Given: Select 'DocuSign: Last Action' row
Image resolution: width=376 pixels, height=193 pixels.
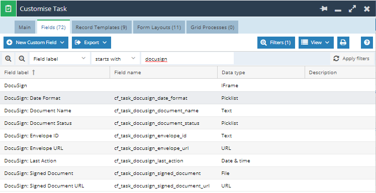Looking at the screenshot, I should coord(188,161).
